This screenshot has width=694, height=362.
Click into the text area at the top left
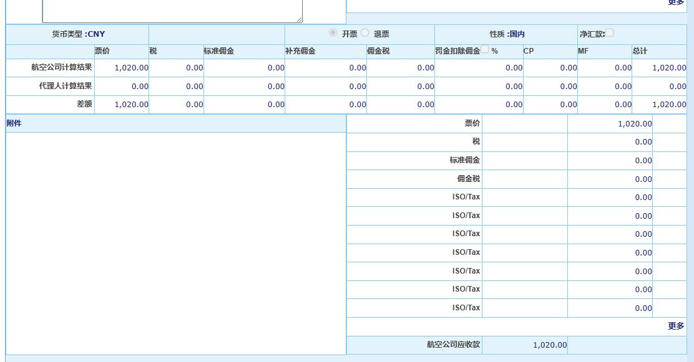172,11
